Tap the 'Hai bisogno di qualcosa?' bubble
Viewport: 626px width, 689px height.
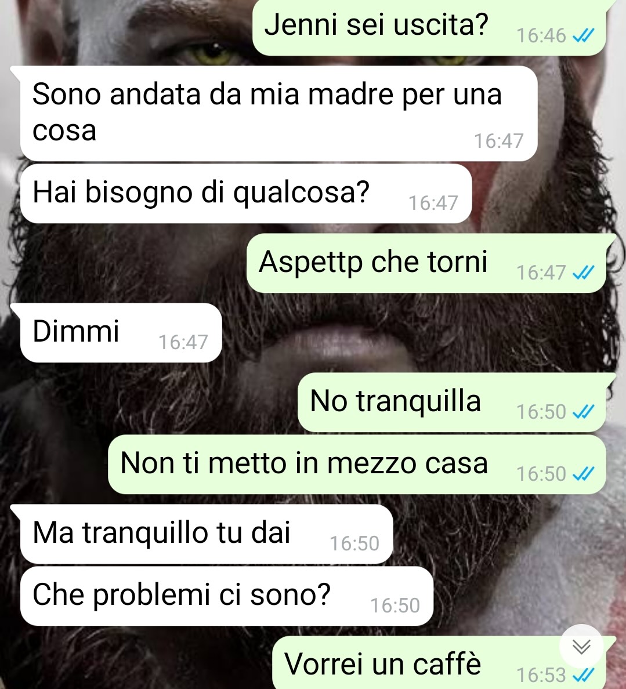[x=246, y=194]
